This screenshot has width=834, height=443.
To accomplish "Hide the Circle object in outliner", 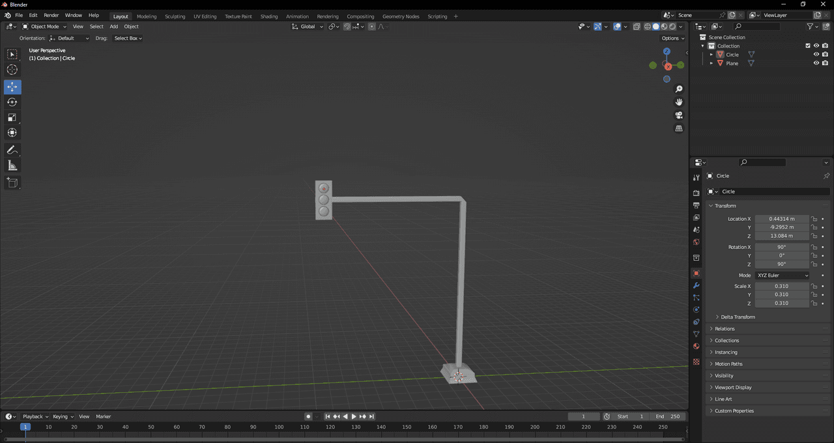I will [816, 55].
